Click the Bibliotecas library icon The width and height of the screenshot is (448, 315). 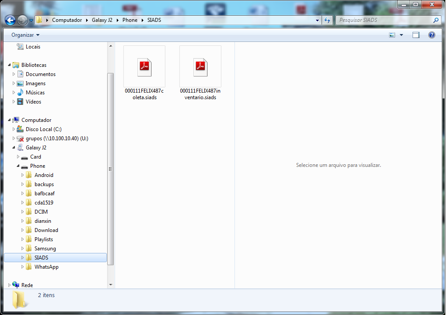(x=16, y=65)
